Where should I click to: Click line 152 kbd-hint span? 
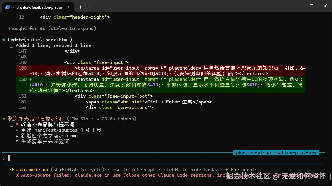click(x=149, y=102)
